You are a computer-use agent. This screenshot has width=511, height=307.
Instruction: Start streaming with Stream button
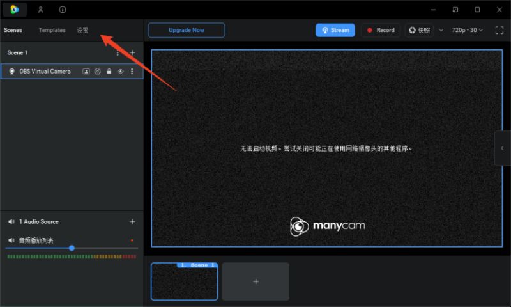coord(335,30)
